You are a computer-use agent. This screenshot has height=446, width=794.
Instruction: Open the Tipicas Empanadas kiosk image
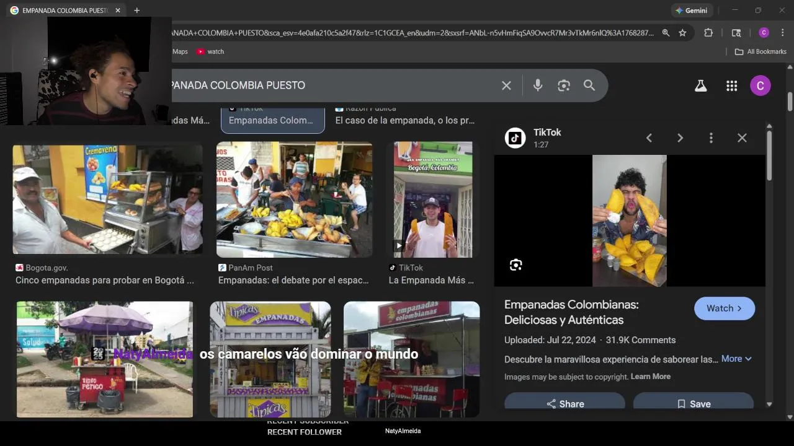(270, 359)
